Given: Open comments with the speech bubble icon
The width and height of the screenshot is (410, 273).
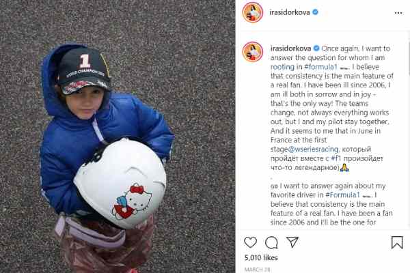Looking at the screenshot, I should (x=271, y=242).
